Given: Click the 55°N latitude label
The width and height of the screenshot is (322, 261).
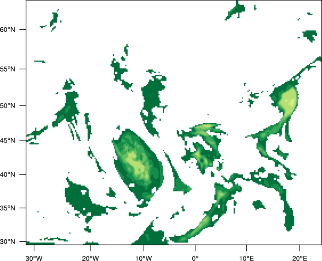Looking at the screenshot, I should pos(8,69).
